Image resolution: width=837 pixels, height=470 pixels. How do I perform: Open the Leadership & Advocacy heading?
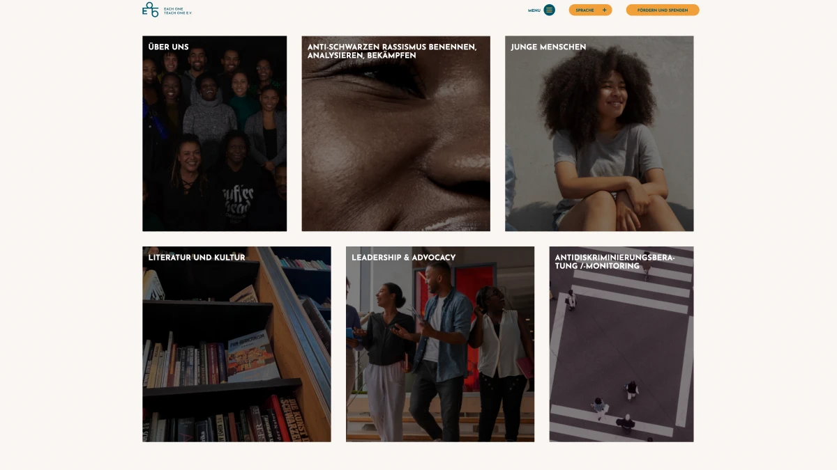pos(404,258)
